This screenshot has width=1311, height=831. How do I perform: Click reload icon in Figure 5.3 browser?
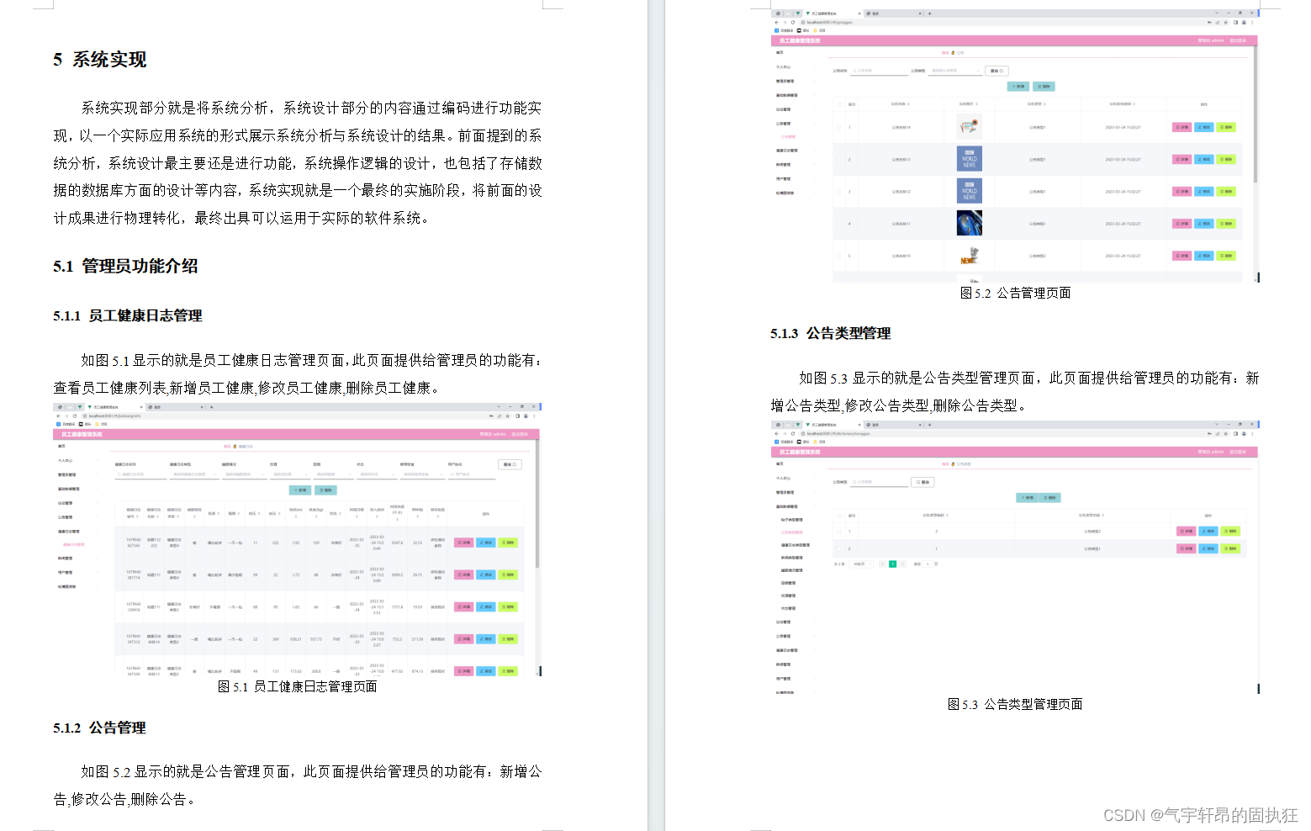(793, 433)
